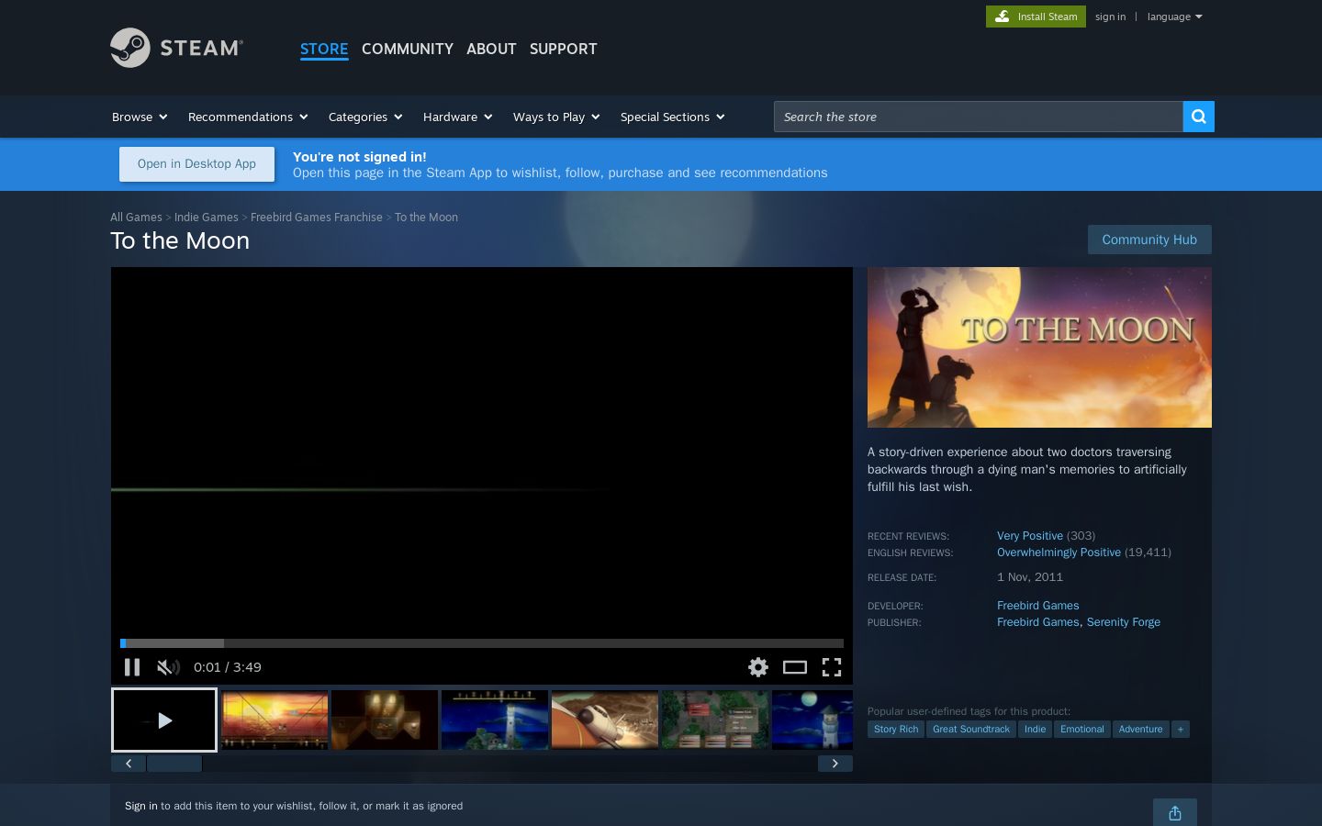1322x826 pixels.
Task: Select the Indie tag
Action: 1035,729
